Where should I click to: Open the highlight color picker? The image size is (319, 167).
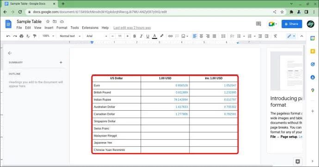pos(161,36)
